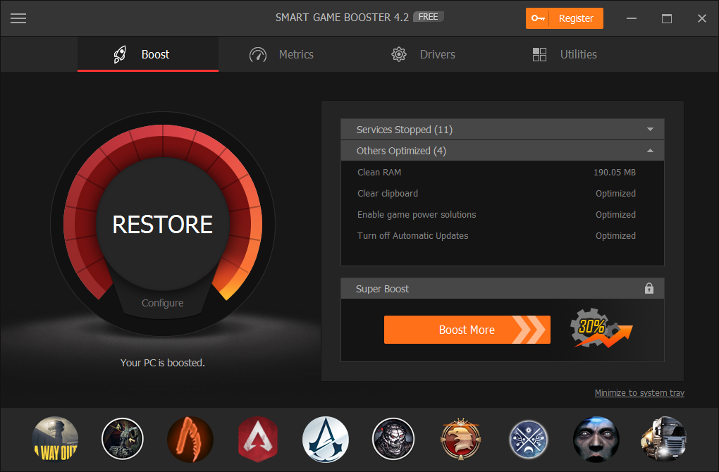Go to the Utilities tab
719x472 pixels.
[565, 54]
